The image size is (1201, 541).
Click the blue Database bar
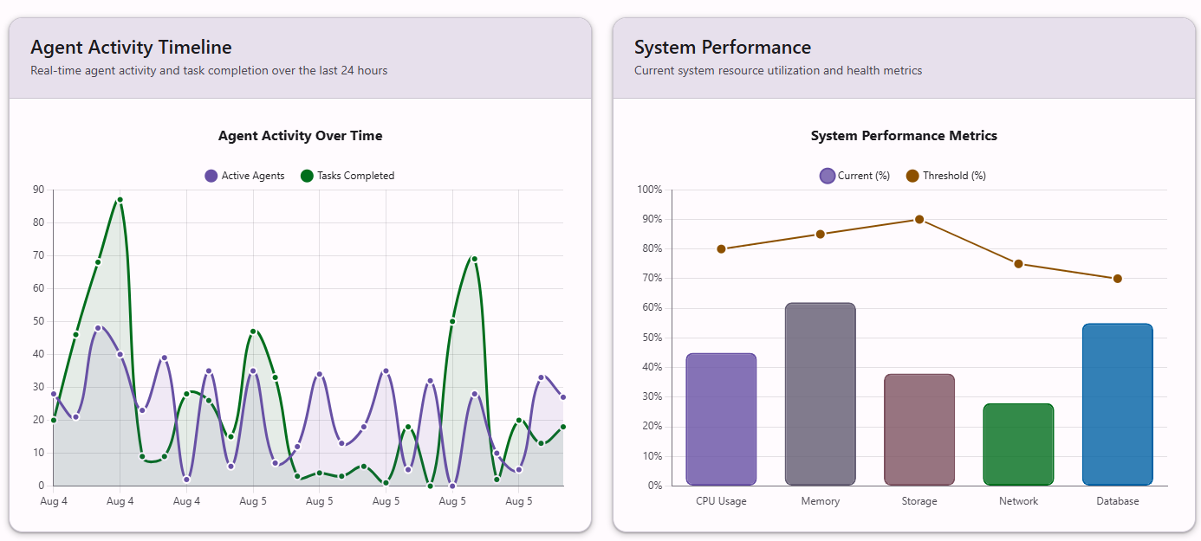point(1117,404)
